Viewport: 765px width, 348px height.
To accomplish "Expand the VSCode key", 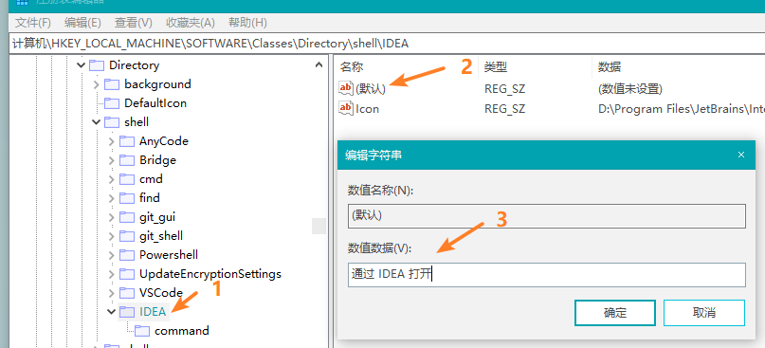I will (x=111, y=293).
